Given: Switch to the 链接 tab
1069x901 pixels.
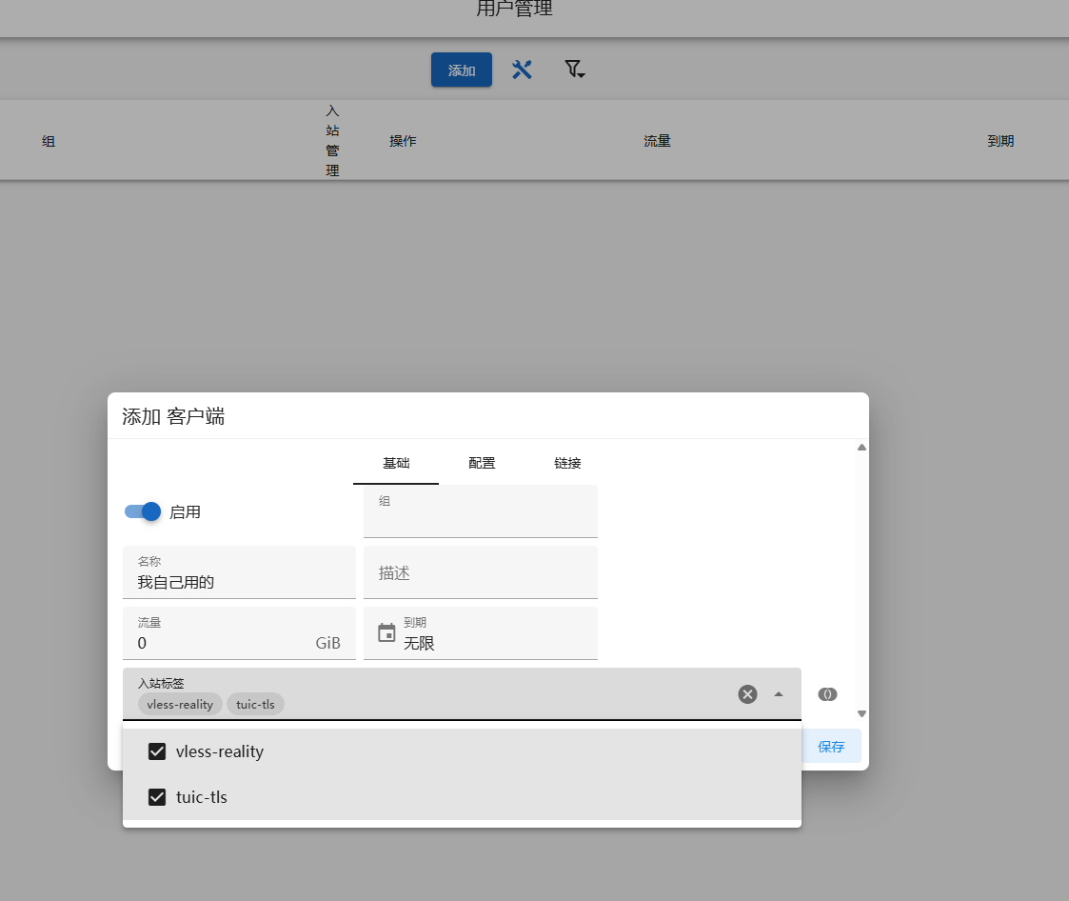Looking at the screenshot, I should 567,463.
